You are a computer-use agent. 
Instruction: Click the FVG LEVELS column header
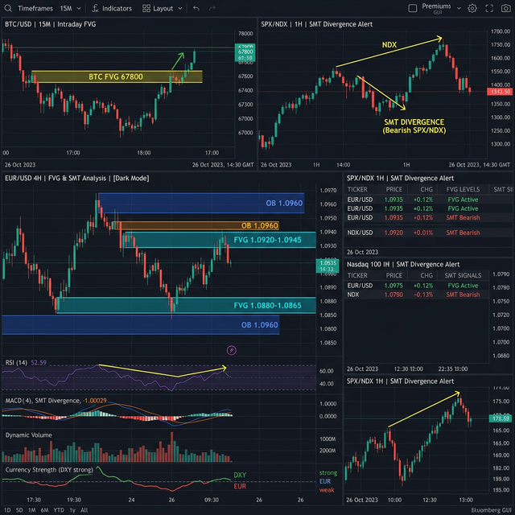click(463, 189)
